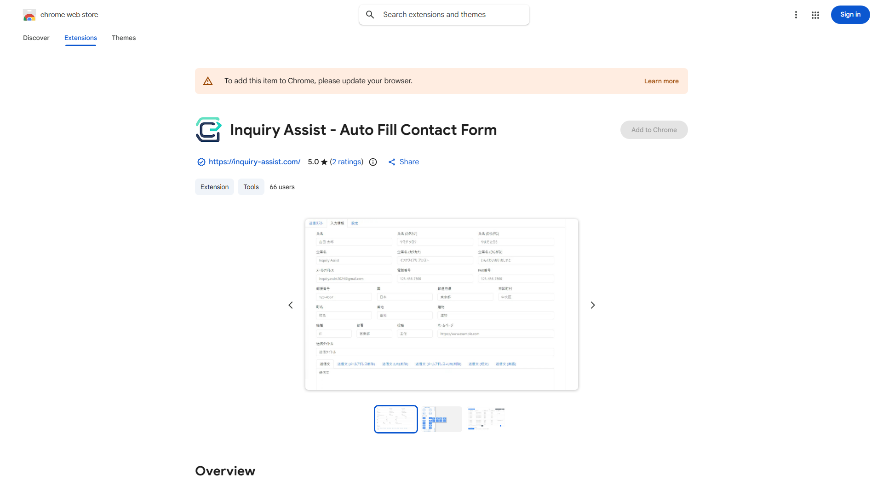Image resolution: width=883 pixels, height=497 pixels.
Task: Show the previous screenshot with left arrow
Action: [x=291, y=305]
